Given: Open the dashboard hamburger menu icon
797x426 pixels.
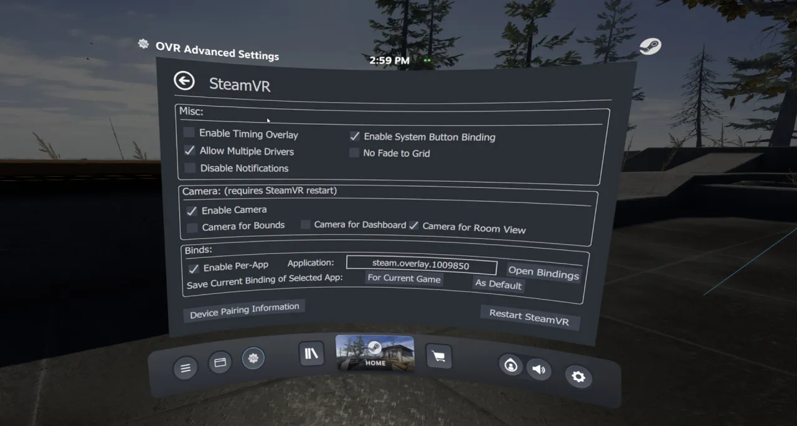Looking at the screenshot, I should 185,368.
